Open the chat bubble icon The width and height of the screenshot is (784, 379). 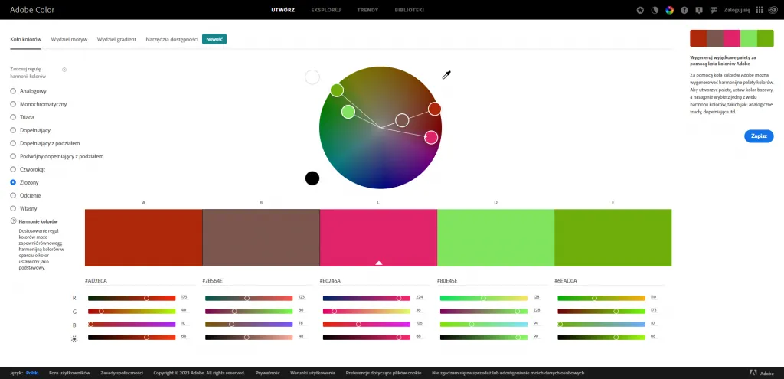pyautogui.click(x=714, y=10)
